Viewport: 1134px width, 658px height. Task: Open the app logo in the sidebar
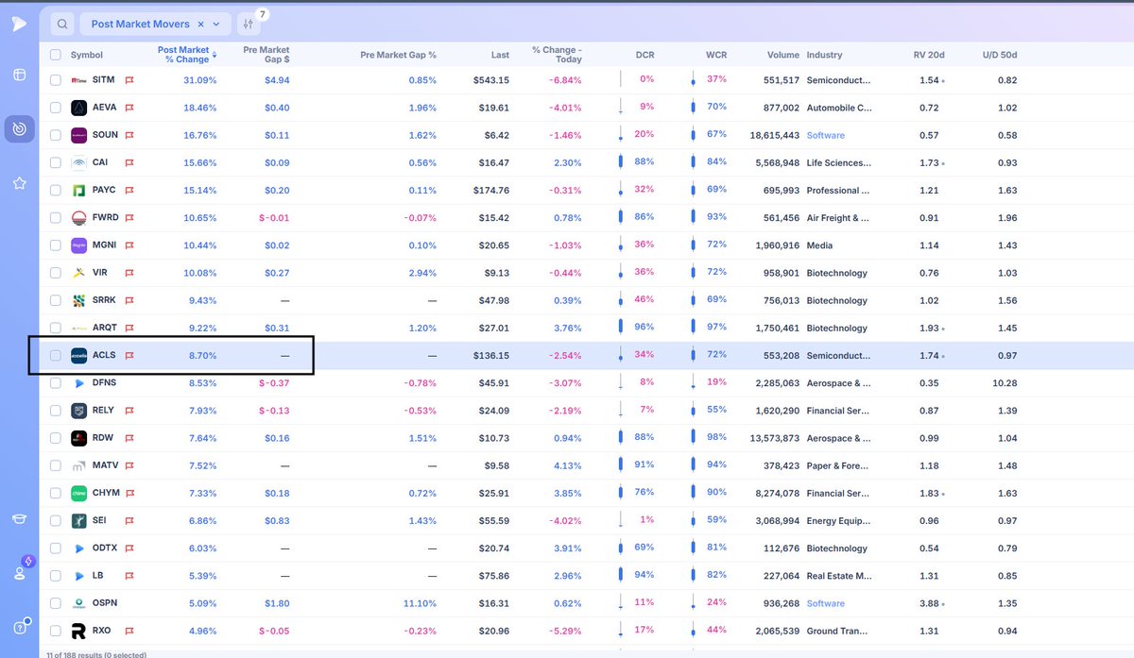tap(19, 24)
